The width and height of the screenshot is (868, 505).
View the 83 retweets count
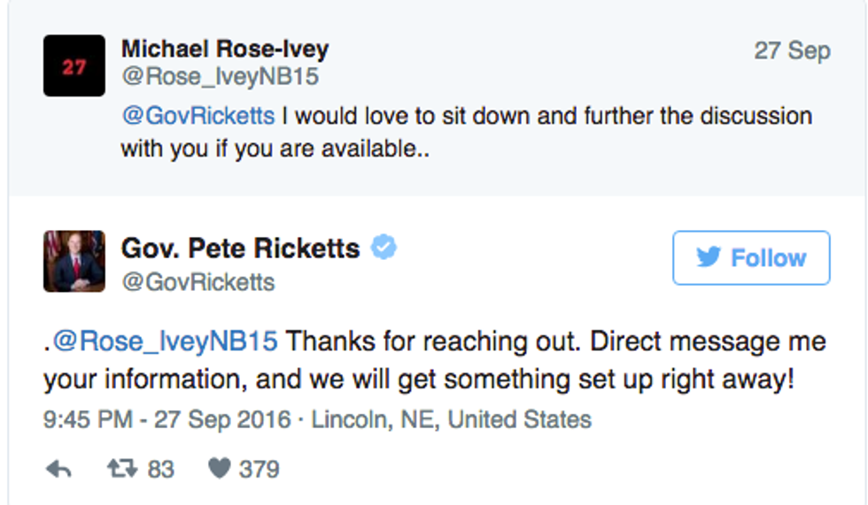[160, 469]
